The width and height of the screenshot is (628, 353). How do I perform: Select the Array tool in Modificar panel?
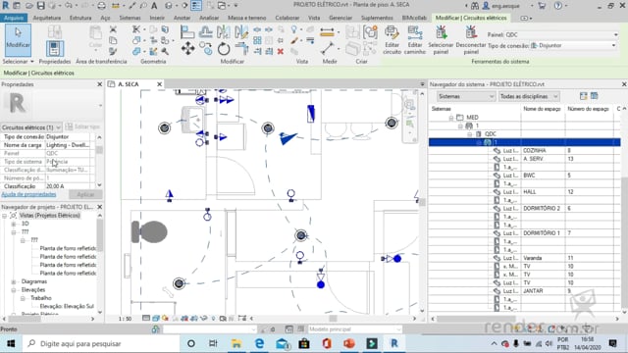click(257, 40)
